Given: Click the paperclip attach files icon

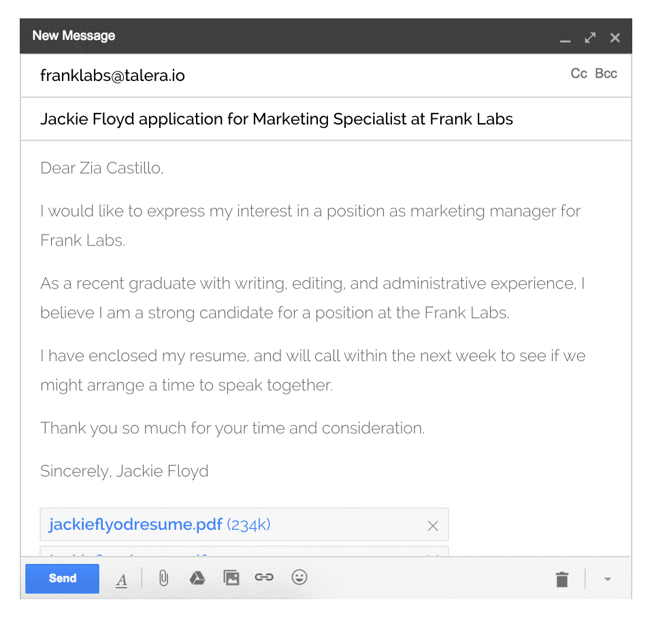Looking at the screenshot, I should [163, 578].
